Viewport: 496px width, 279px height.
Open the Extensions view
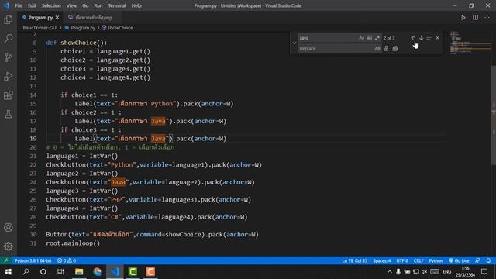point(9,95)
